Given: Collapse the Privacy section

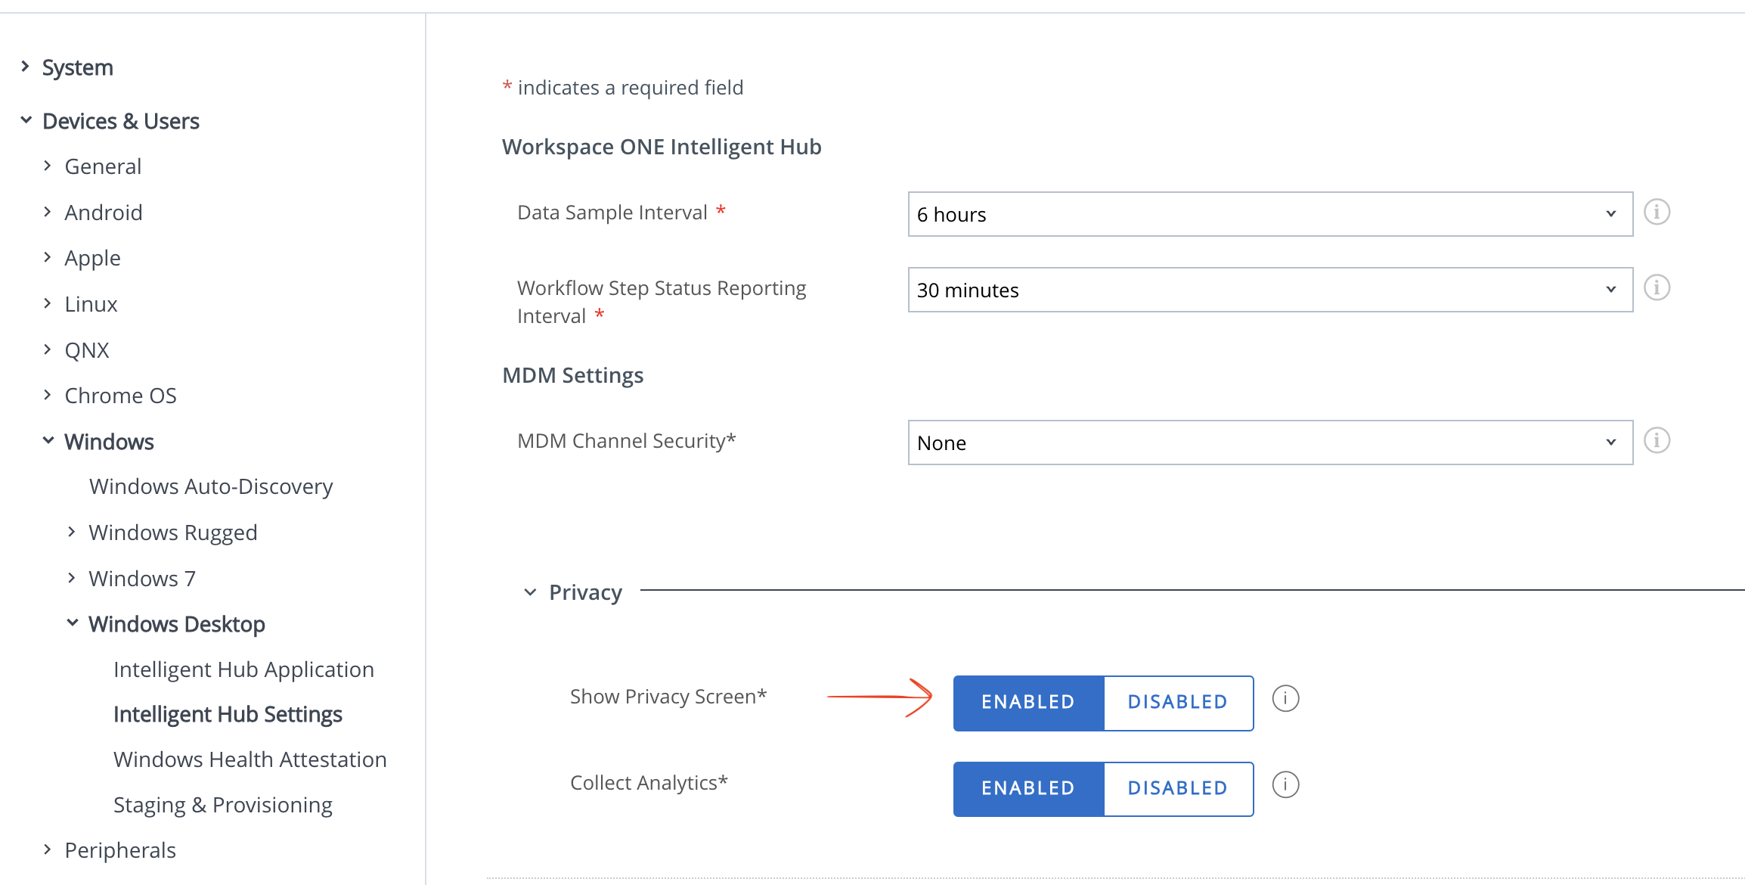Looking at the screenshot, I should coord(530,592).
